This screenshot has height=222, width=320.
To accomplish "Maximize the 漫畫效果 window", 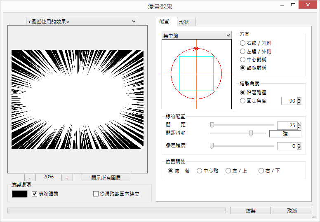I will click(293, 5).
